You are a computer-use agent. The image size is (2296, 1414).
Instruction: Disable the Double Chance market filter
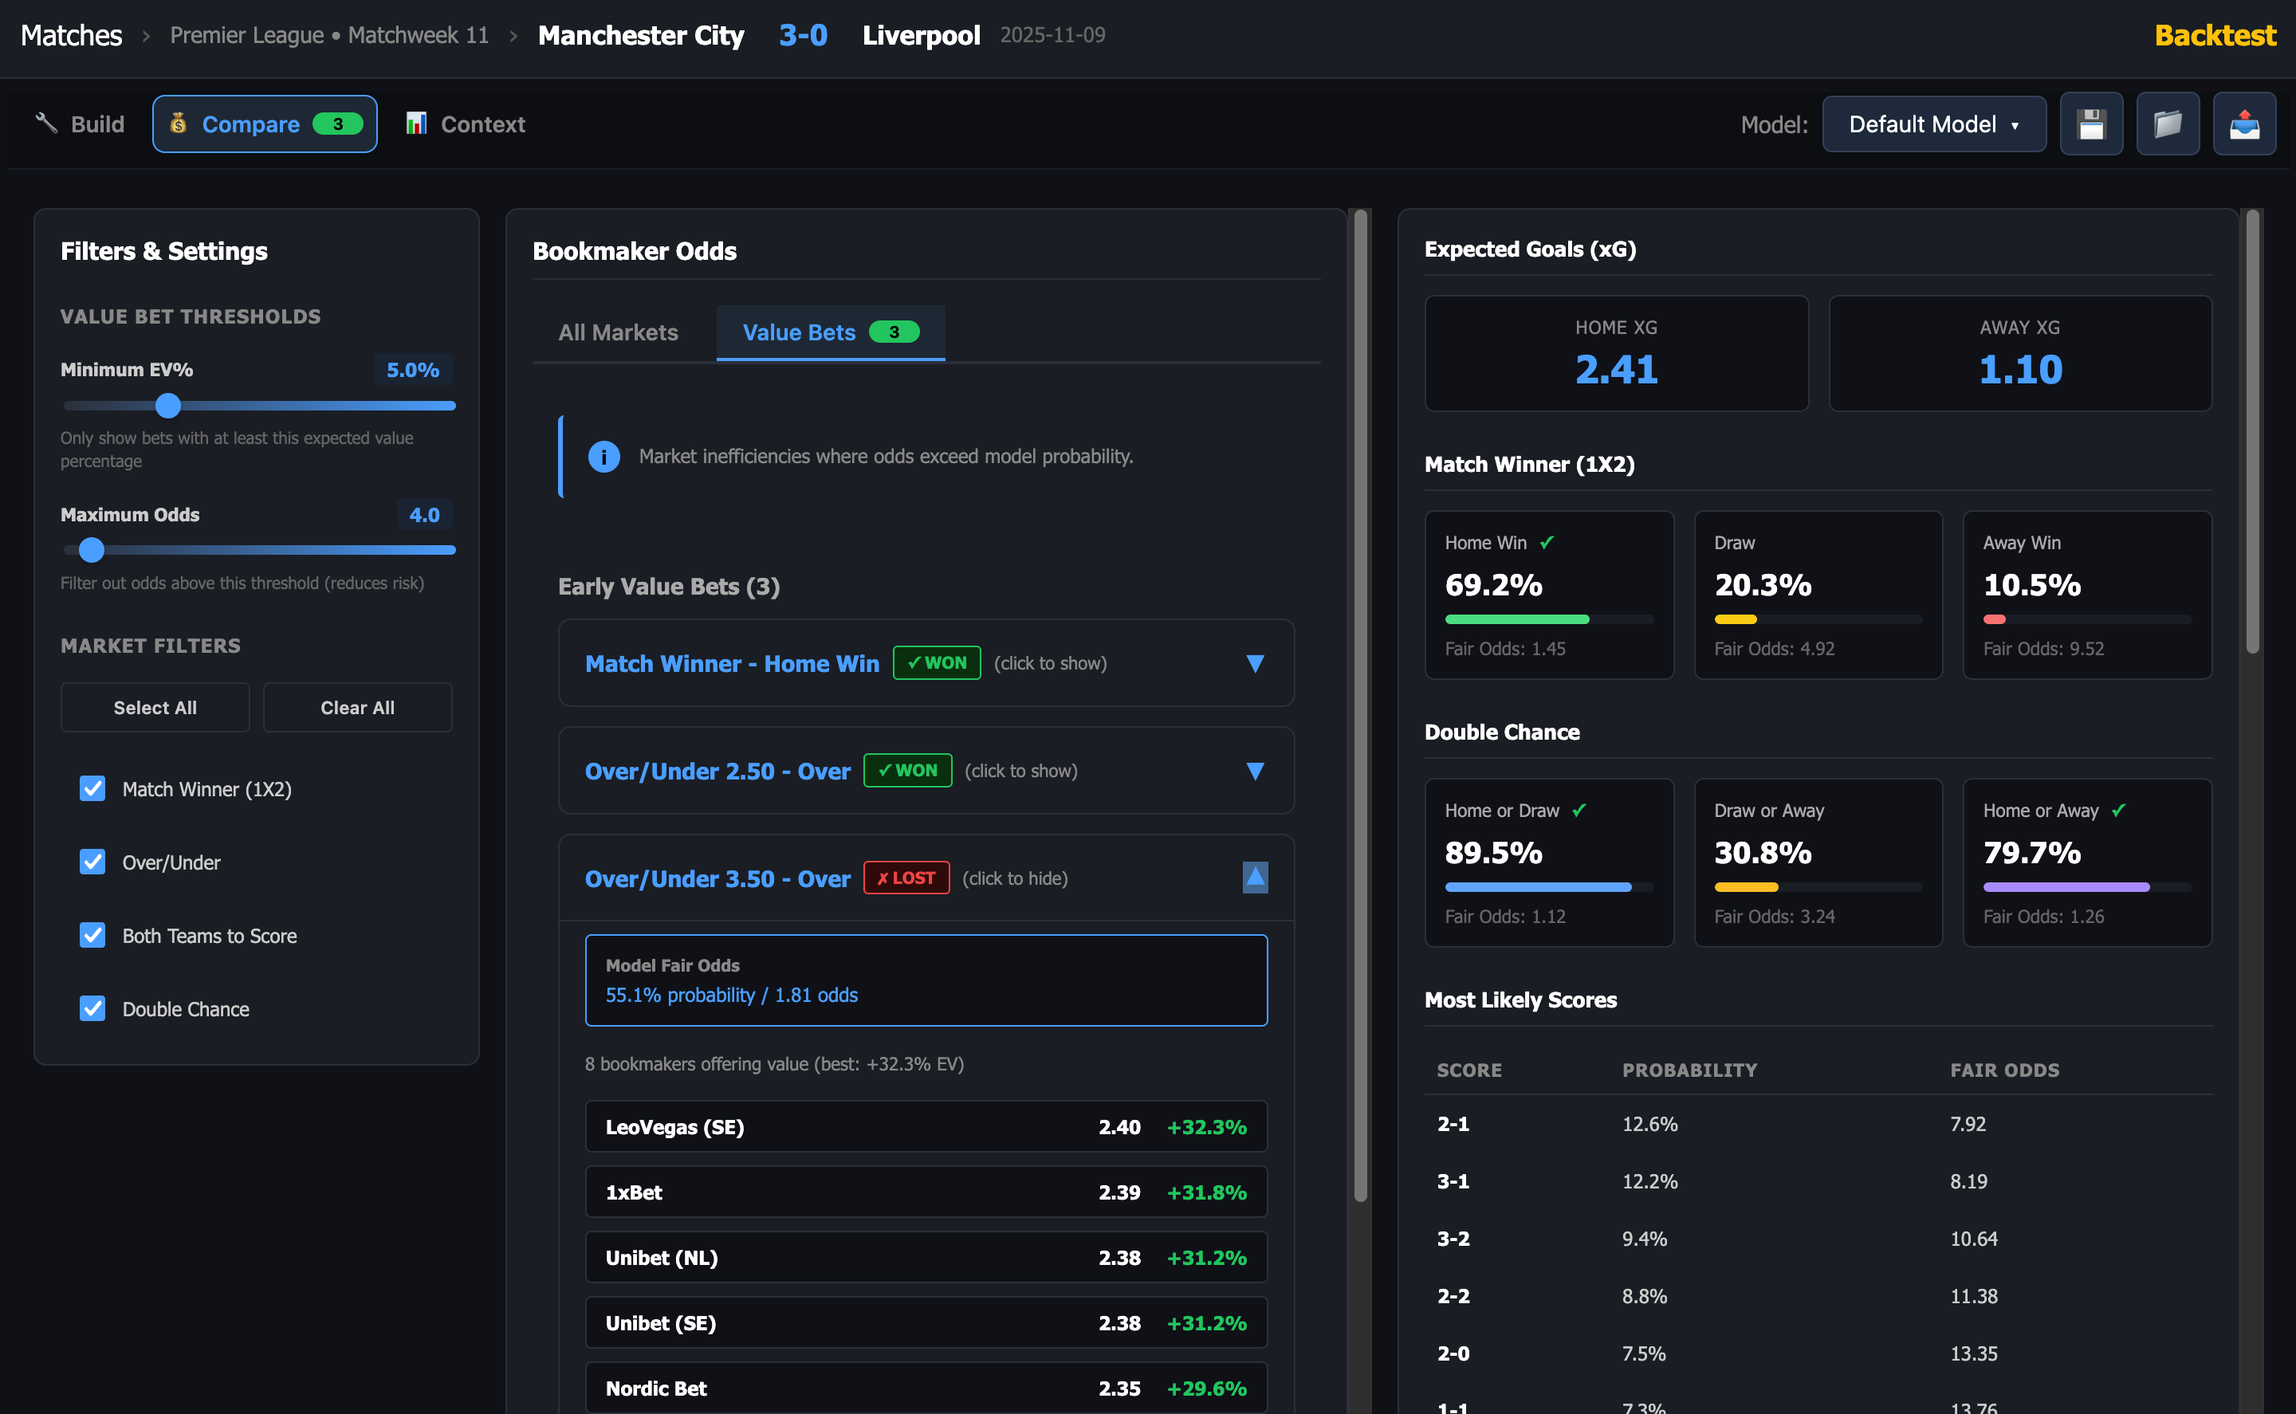click(92, 1008)
